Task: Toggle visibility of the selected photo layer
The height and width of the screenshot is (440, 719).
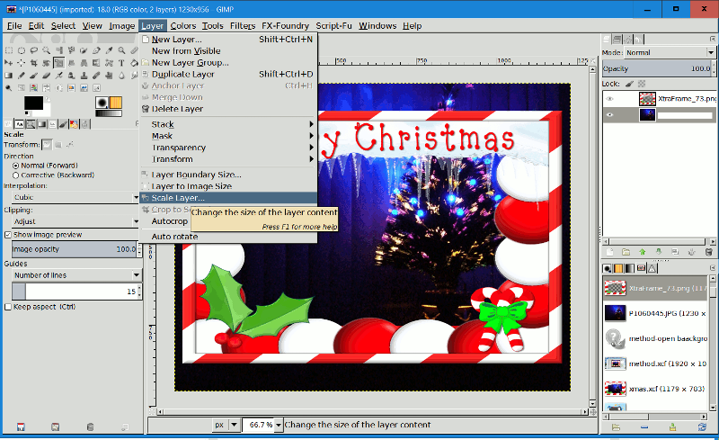Action: pos(610,115)
